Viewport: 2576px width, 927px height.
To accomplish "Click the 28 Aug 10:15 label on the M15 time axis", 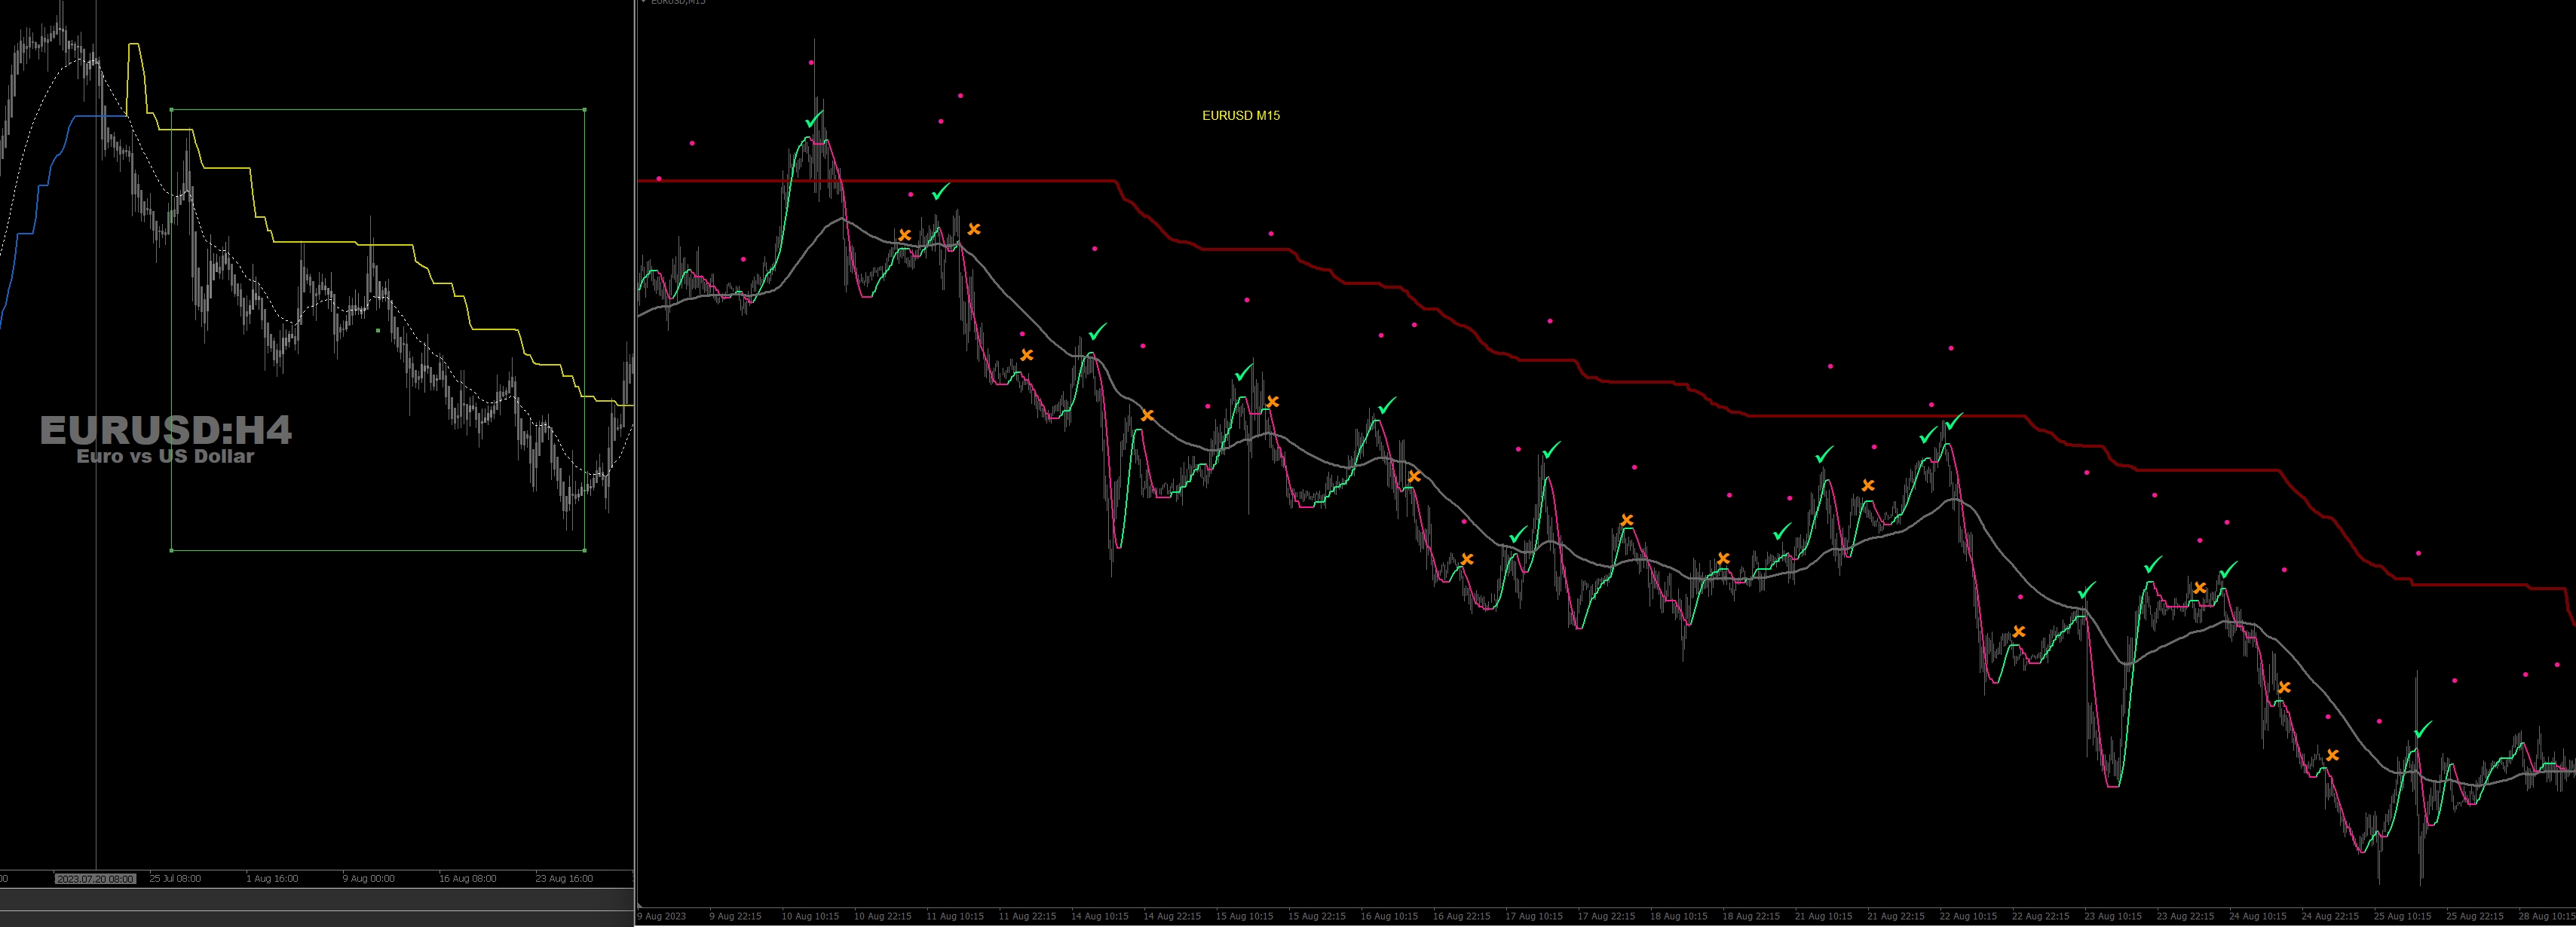I will click(2546, 916).
